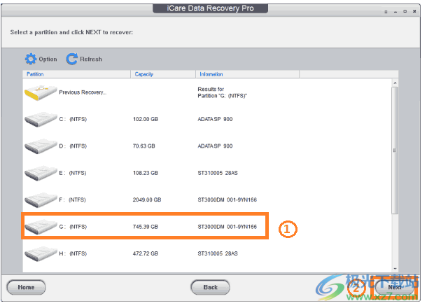Click capacity value 70.63 GB
The width and height of the screenshot is (427, 308).
tap(143, 146)
